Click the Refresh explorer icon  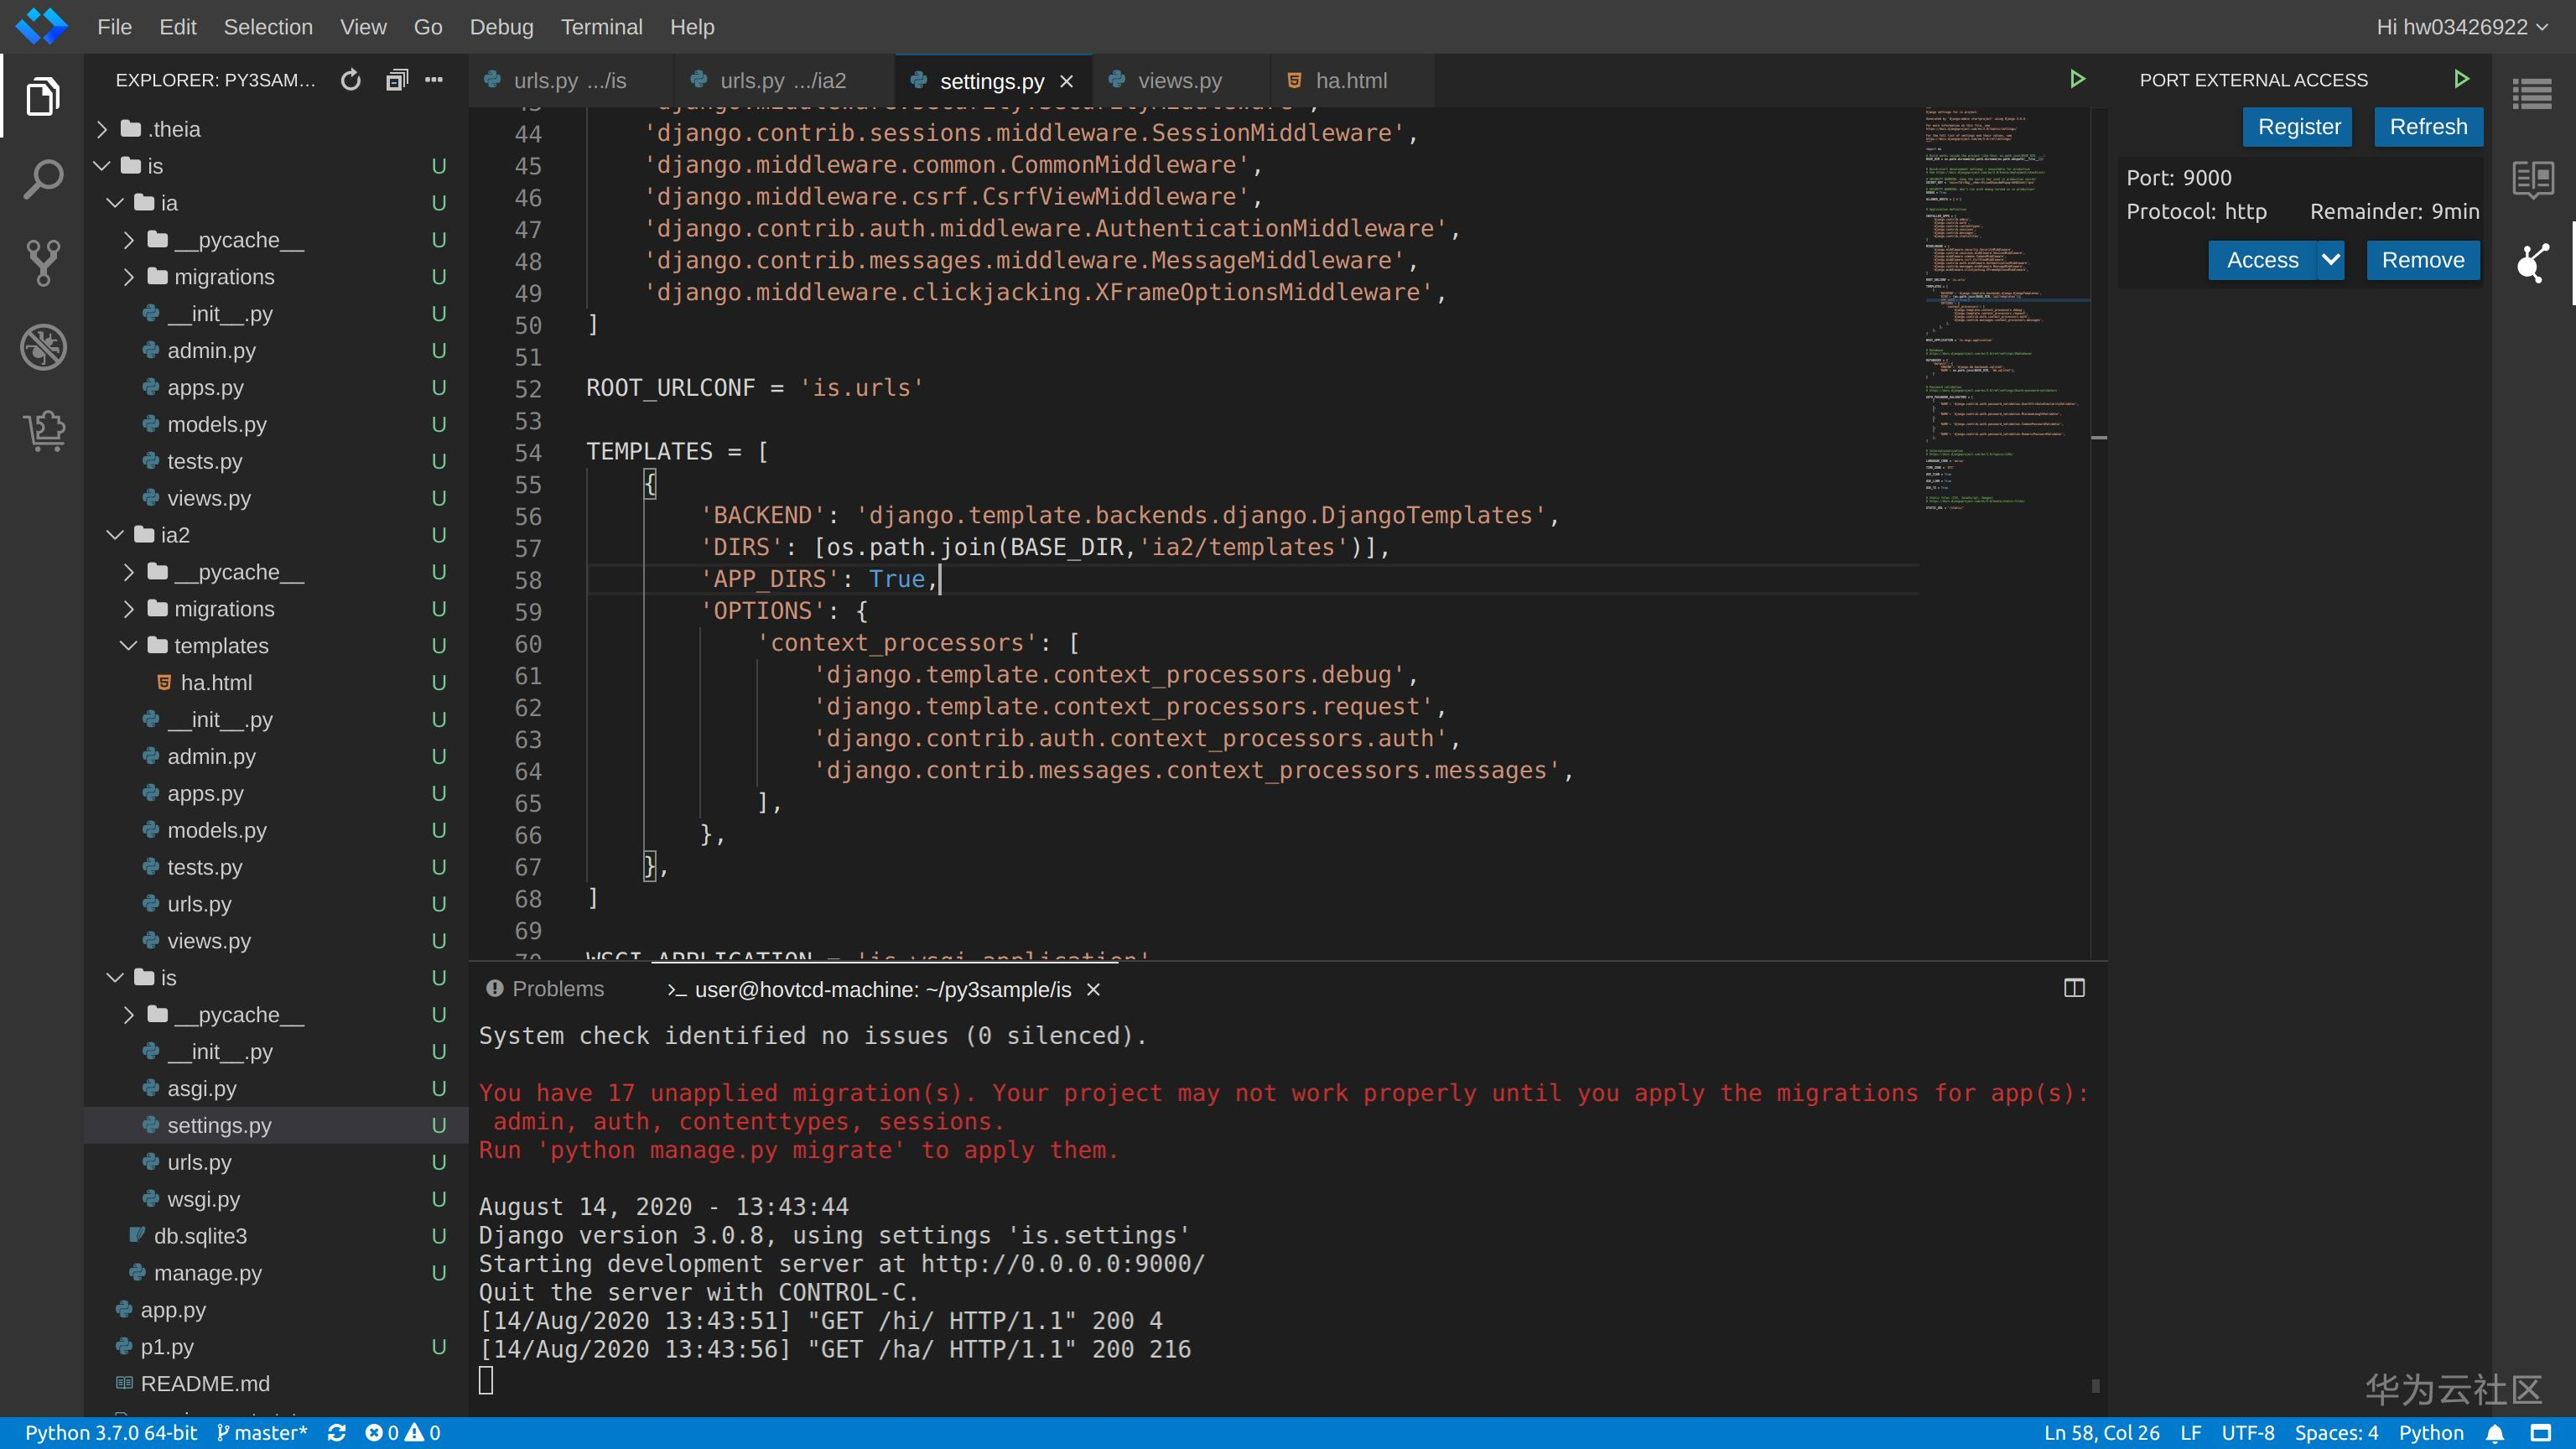[350, 80]
